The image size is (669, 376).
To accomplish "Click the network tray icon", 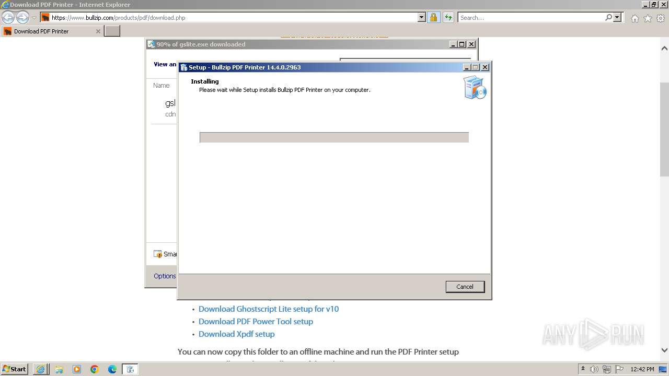I will point(607,369).
